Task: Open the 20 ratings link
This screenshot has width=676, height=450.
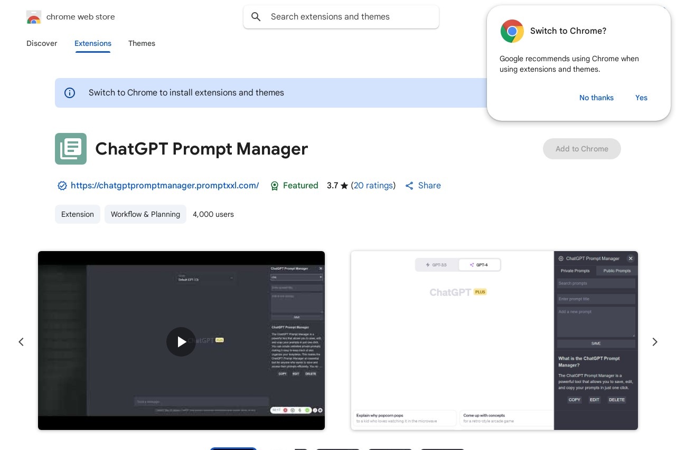Action: click(373, 186)
